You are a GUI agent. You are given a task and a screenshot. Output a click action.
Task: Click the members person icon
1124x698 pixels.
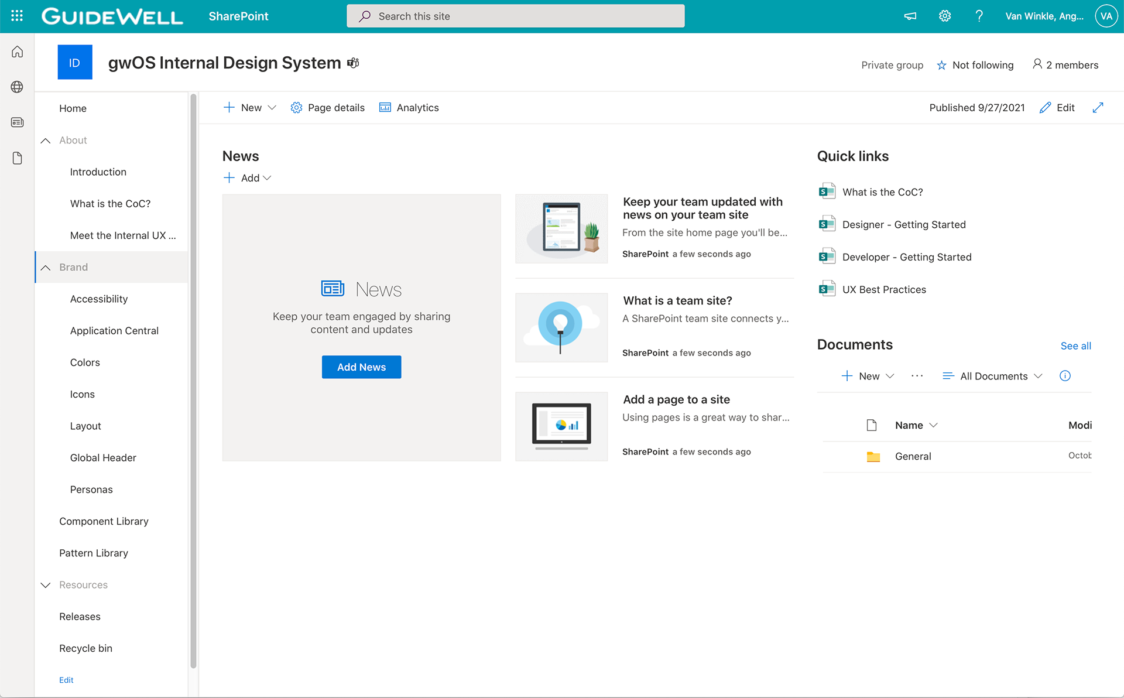pyautogui.click(x=1037, y=64)
